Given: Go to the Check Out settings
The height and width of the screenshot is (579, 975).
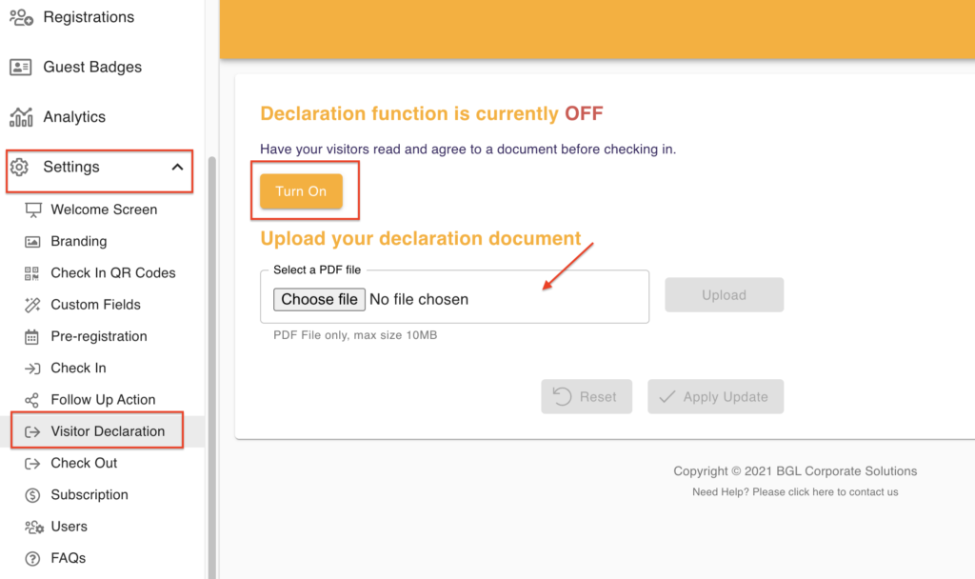Looking at the screenshot, I should point(84,463).
